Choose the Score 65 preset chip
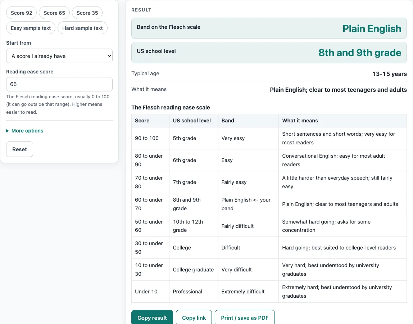Viewport: 413px width, 324px height. (54, 13)
